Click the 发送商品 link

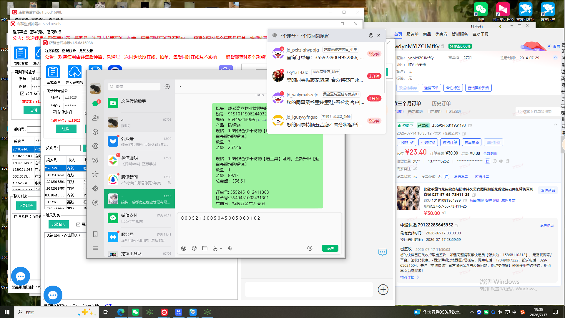pos(548,190)
